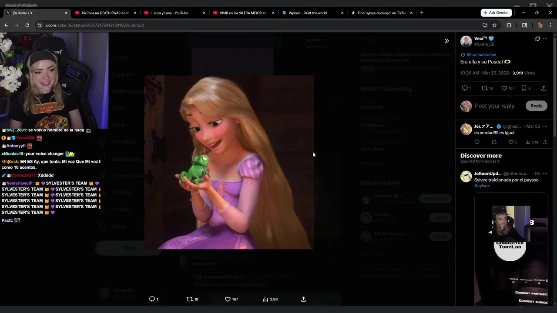Screen dimensions: 557x313
Task: Click the Reply button
Action: 536,106
